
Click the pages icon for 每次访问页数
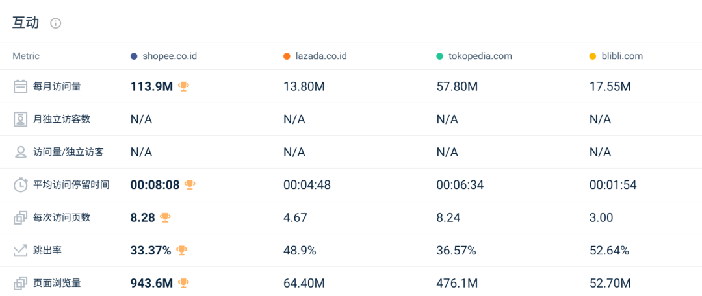pos(20,217)
